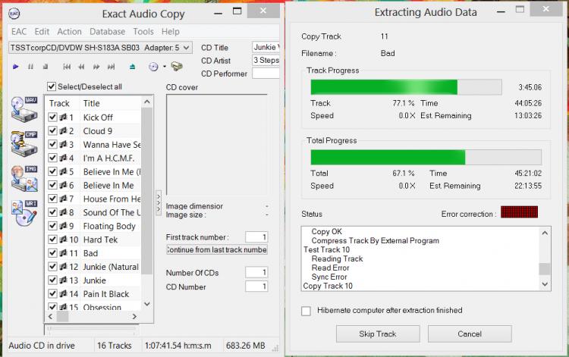The image size is (569, 357).
Task: Click the 'Sync Error' status log line
Action: (x=329, y=277)
